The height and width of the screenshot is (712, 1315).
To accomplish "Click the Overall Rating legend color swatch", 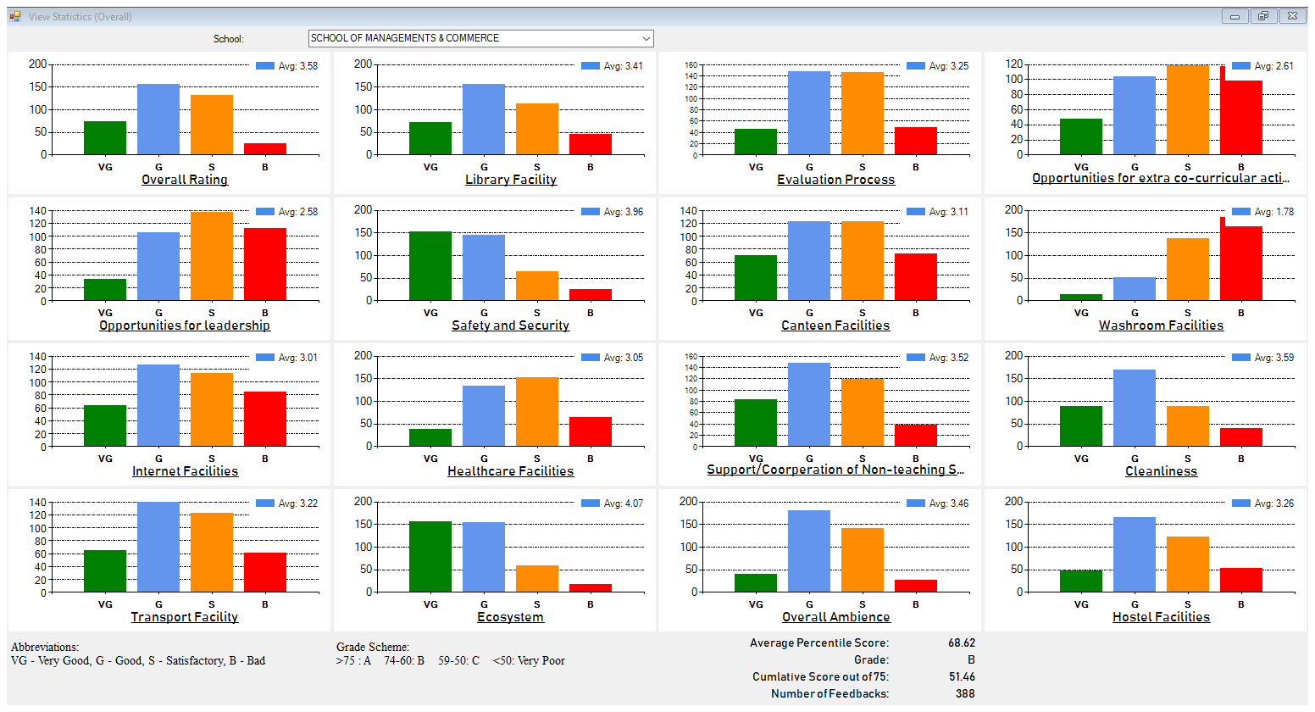I will click(x=265, y=66).
